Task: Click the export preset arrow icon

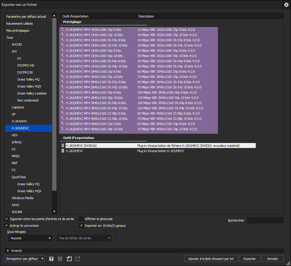Action: click(x=78, y=259)
